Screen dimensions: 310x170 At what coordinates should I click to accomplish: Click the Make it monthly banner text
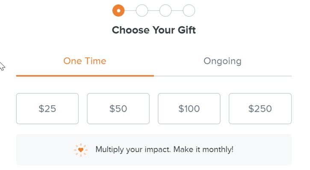[x=164, y=149]
